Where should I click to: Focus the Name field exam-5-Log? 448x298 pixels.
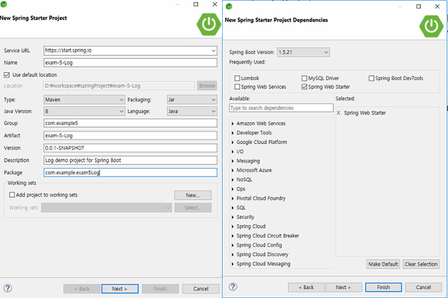click(x=131, y=63)
